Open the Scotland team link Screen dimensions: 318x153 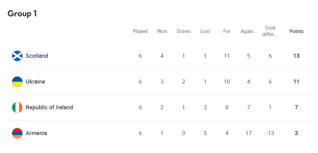[x=37, y=56]
